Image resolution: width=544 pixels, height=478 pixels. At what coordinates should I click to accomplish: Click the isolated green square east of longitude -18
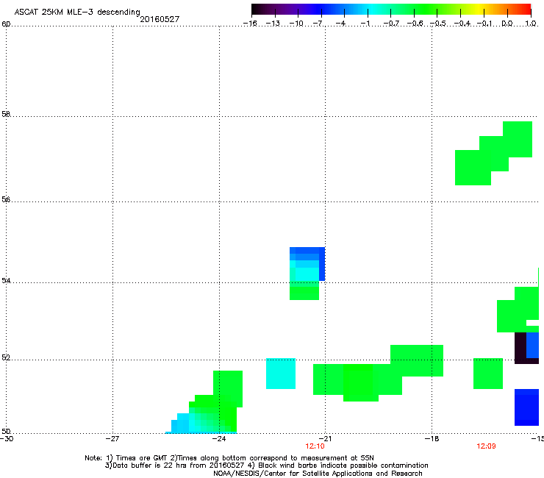click(488, 374)
